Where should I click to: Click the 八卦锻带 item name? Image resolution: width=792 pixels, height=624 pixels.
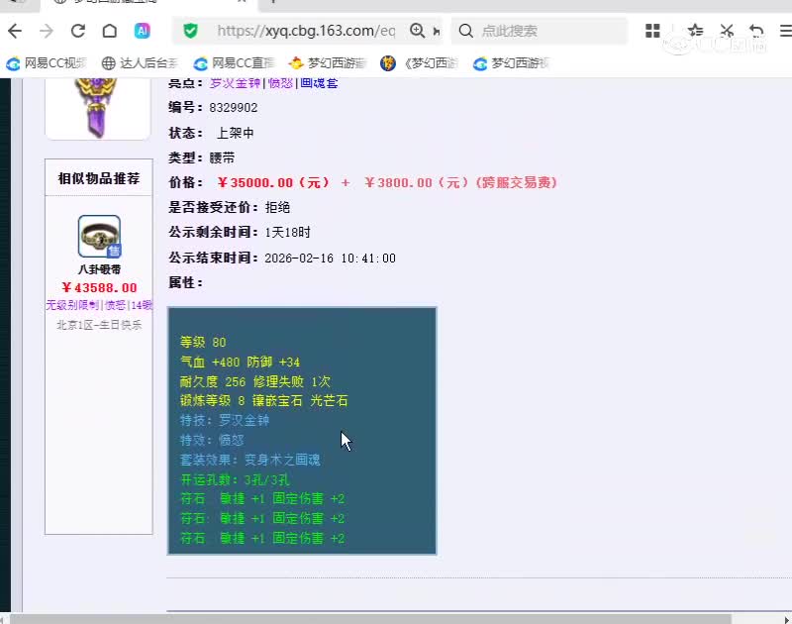click(x=100, y=269)
